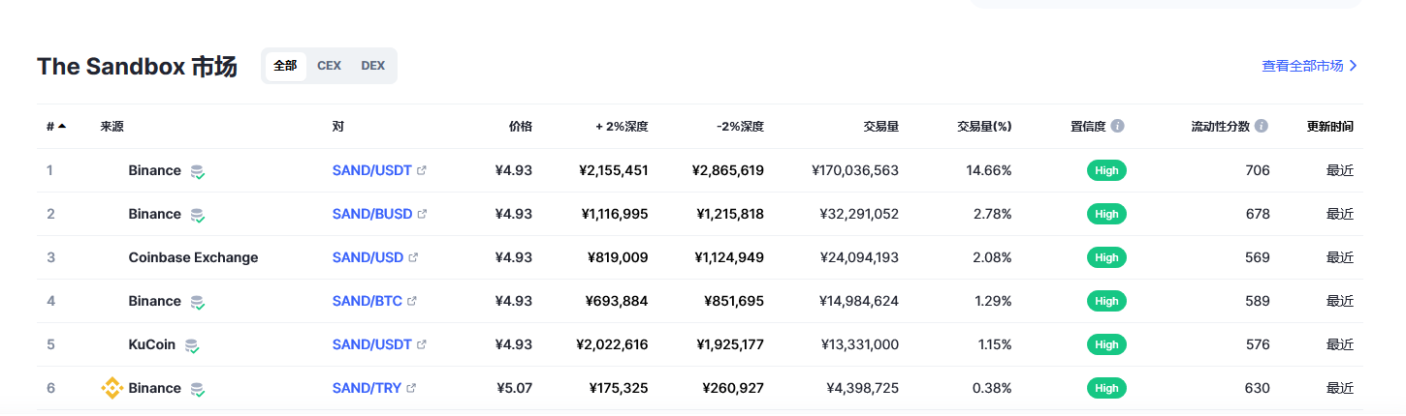The width and height of the screenshot is (1406, 416).
Task: Click the 2.78% volume share cell
Action: coord(993,214)
